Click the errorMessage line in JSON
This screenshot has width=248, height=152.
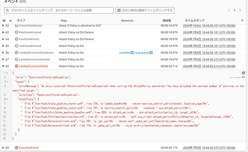tap(128, 88)
